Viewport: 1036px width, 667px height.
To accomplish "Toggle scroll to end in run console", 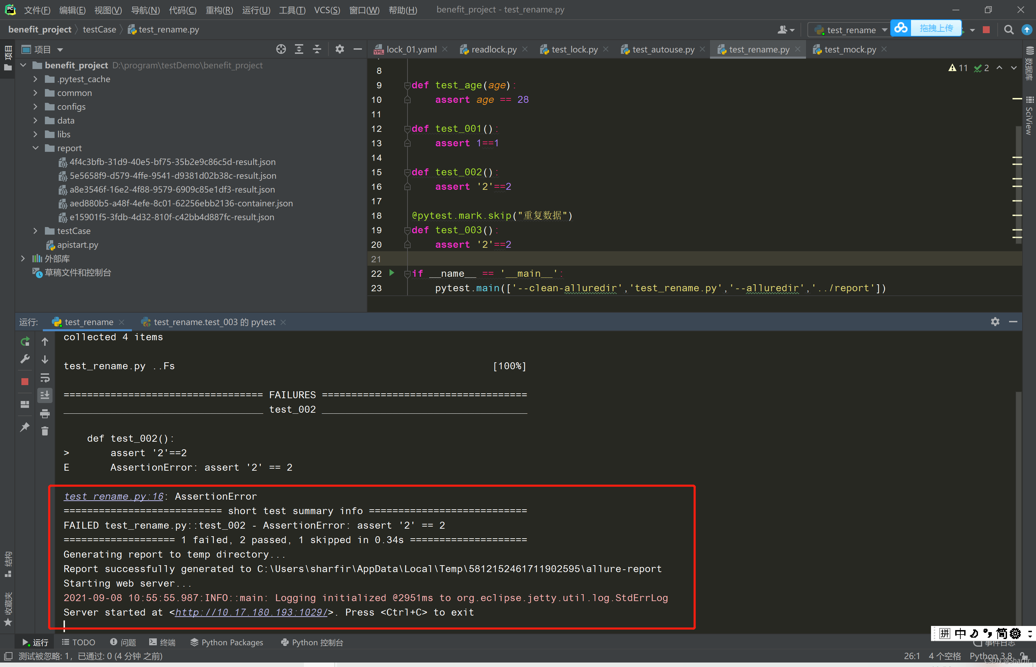I will (45, 395).
